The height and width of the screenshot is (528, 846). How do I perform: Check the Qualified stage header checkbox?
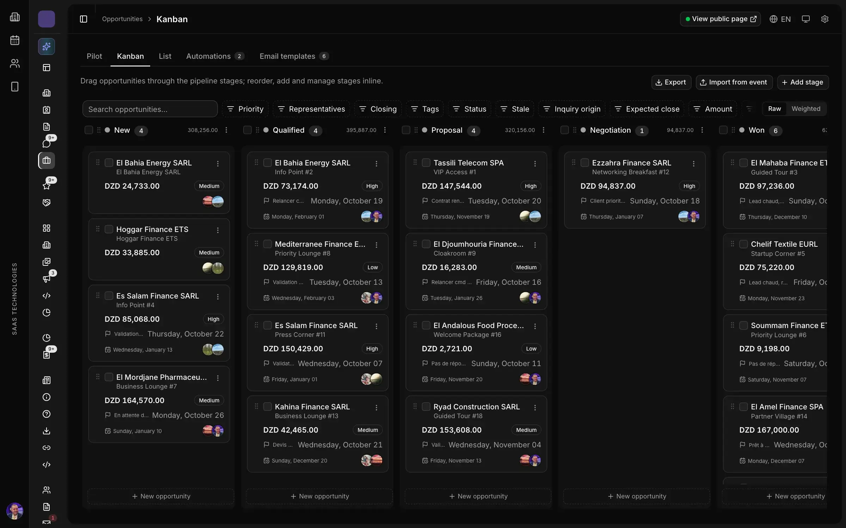tap(247, 130)
